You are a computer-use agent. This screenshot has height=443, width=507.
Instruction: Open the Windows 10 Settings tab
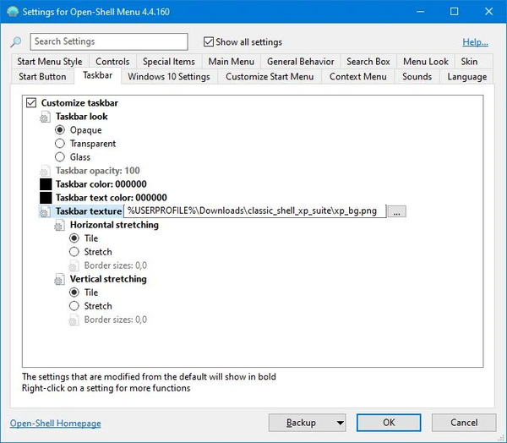(169, 77)
